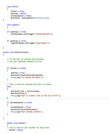Select the "alreadyOpened = false;" line
This screenshot has height=134, width=110.
click(x=21, y=16)
